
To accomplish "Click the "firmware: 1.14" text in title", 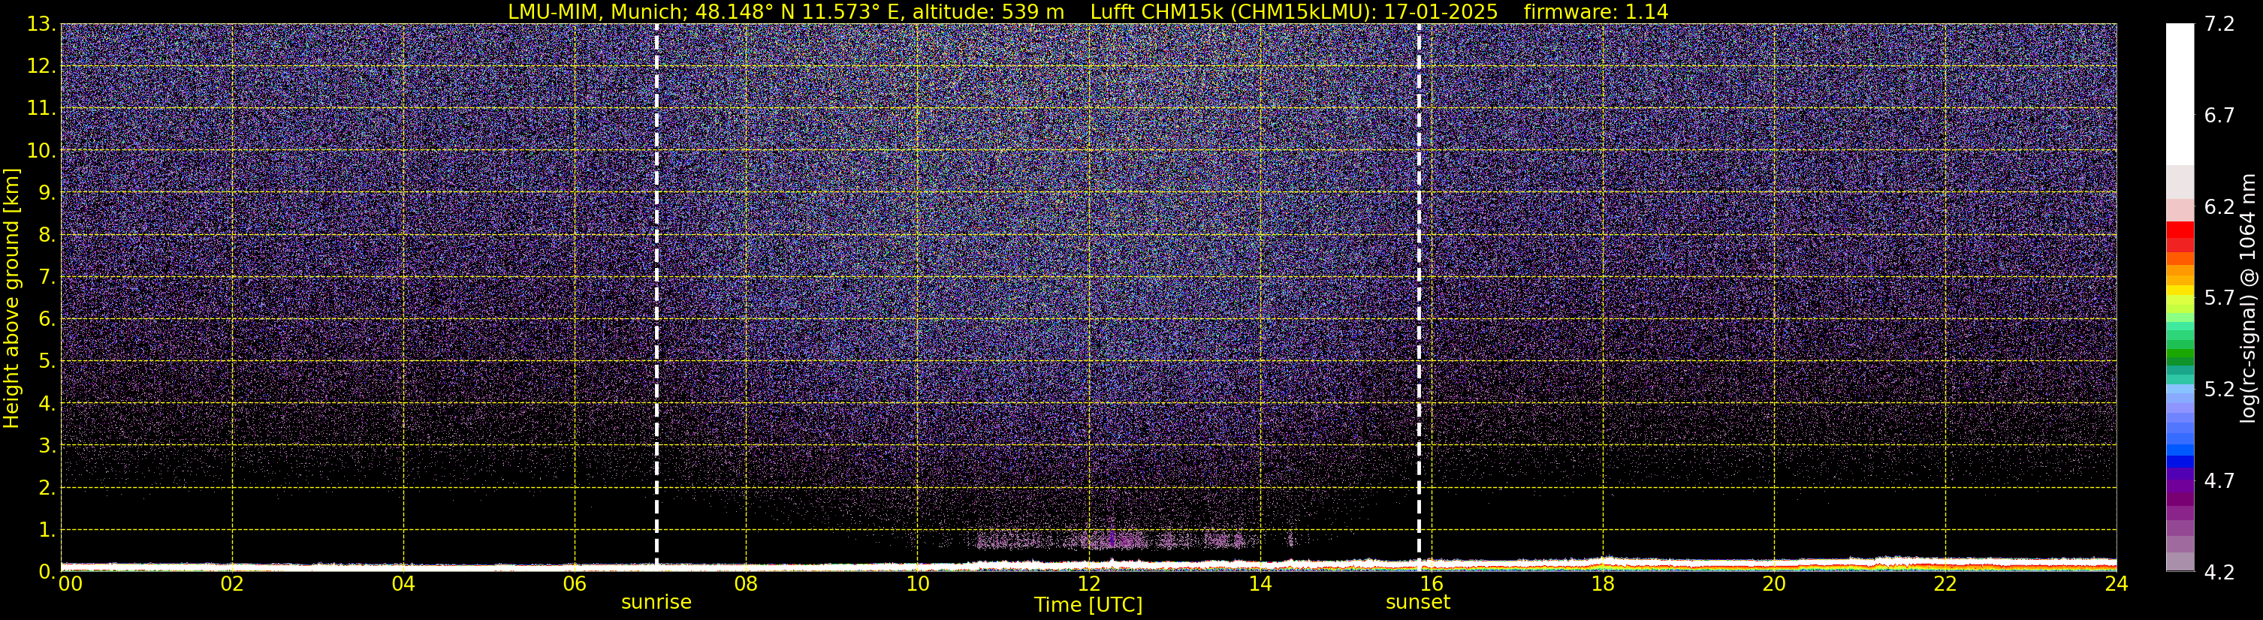I will [x=1596, y=11].
